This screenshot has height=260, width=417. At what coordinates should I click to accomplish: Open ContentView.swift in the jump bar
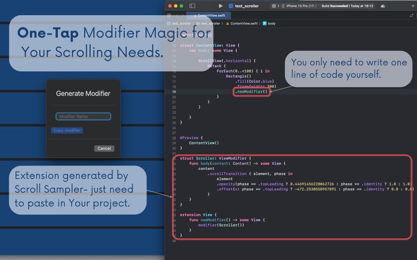pyautogui.click(x=241, y=23)
